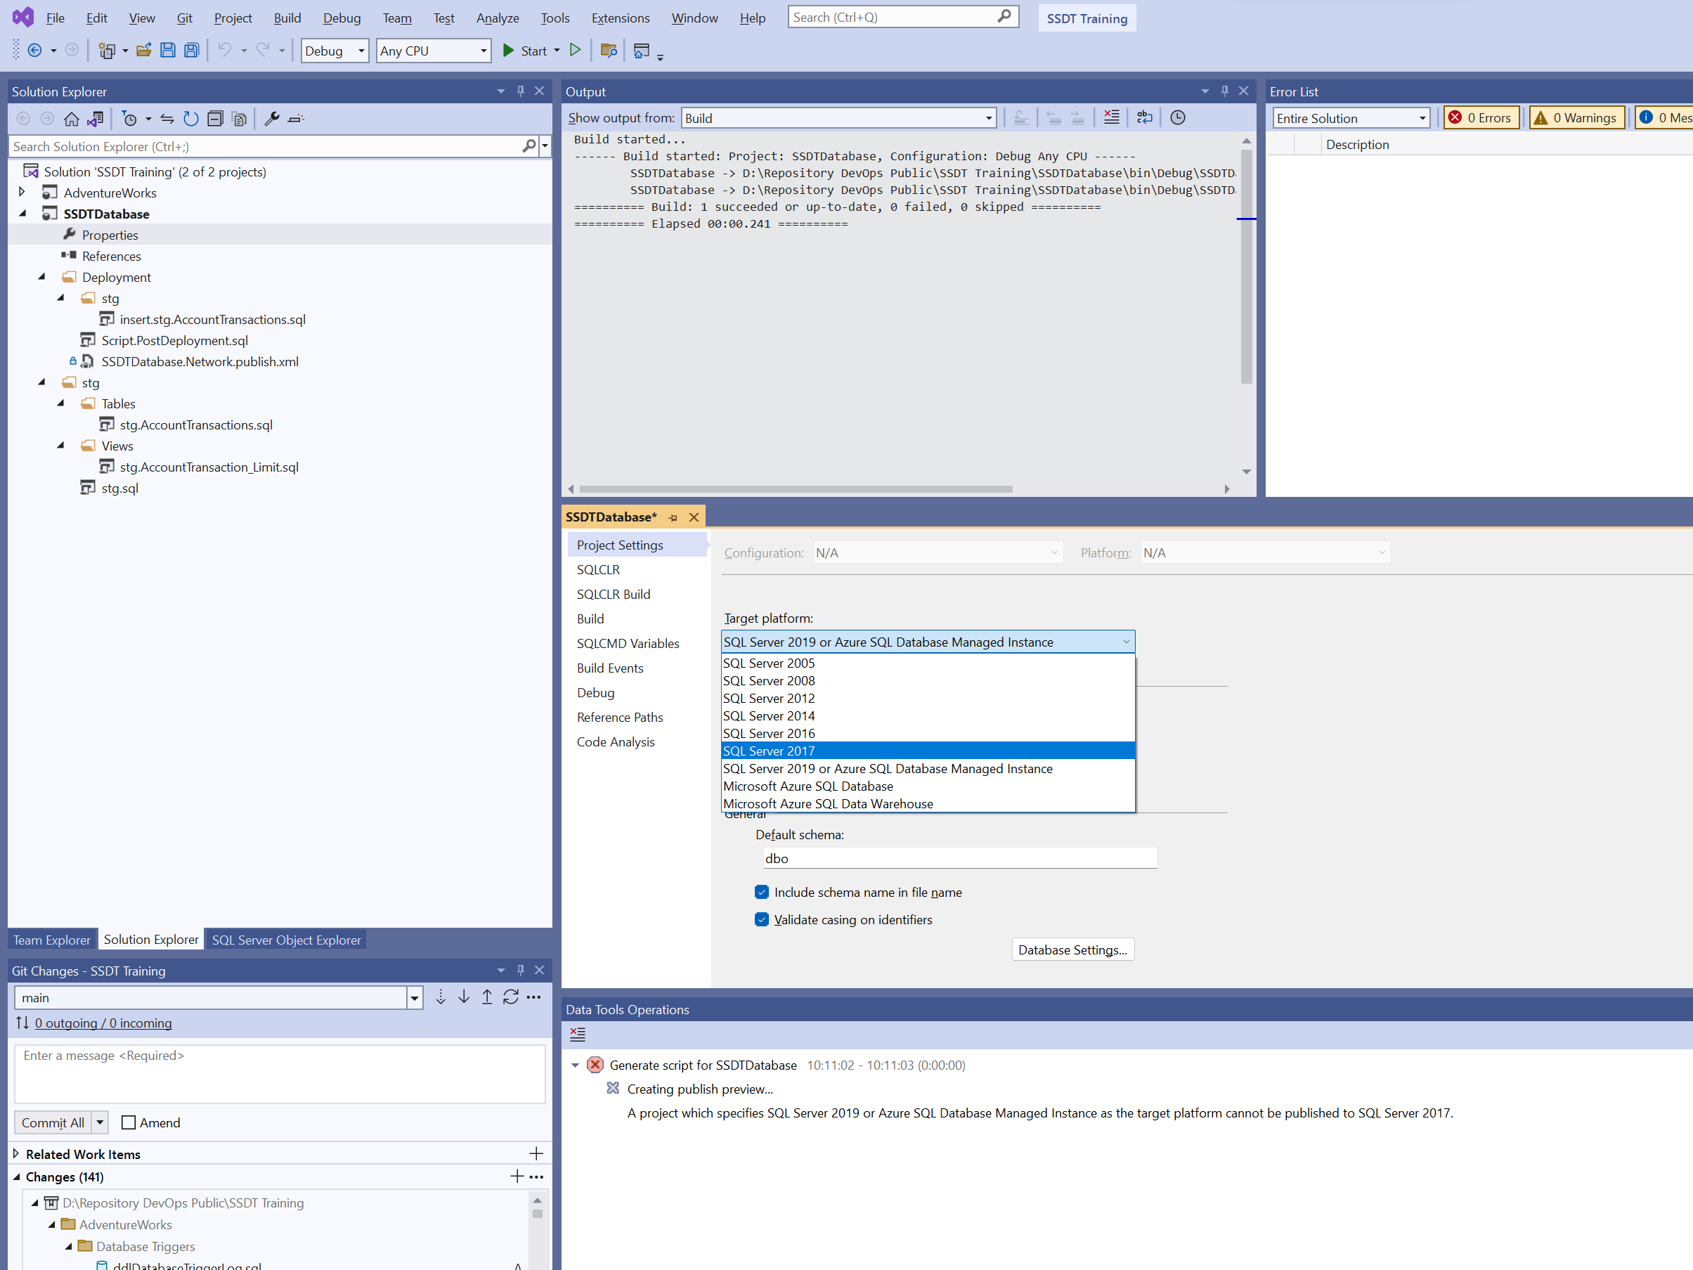
Task: Click the Home icon in Solution Explorer
Action: pos(71,119)
